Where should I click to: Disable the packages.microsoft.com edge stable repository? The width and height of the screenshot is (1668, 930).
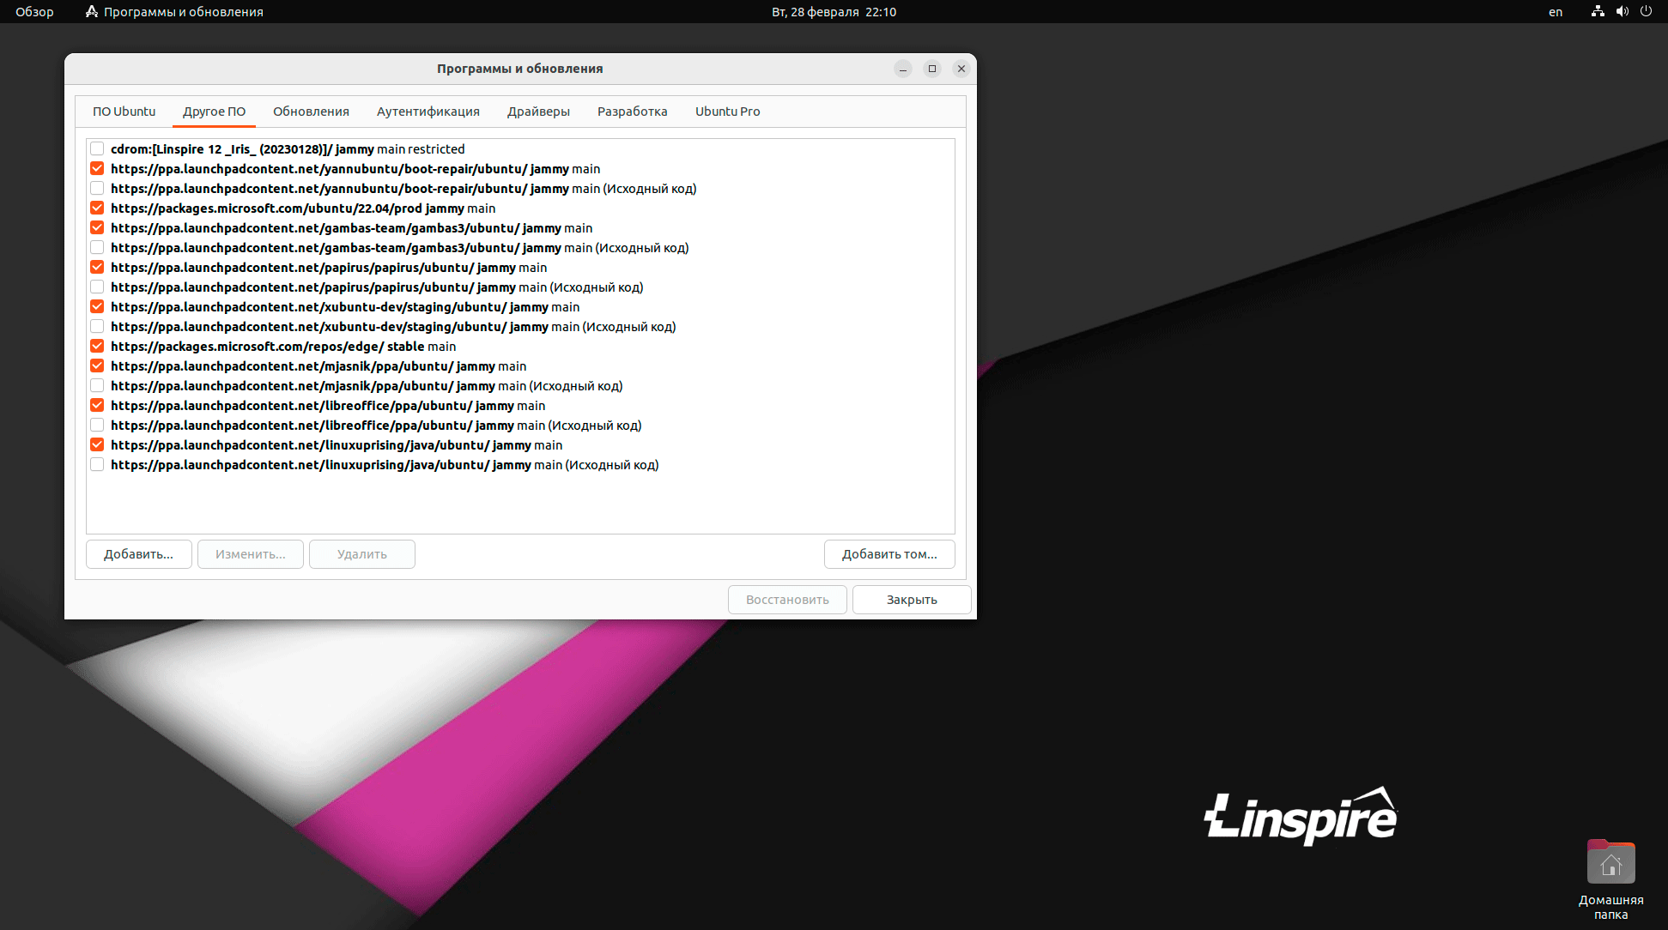(x=97, y=347)
